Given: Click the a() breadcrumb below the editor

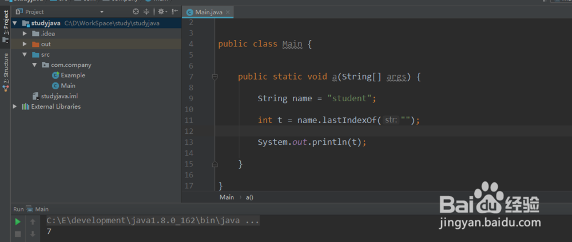Looking at the screenshot, I should (249, 197).
